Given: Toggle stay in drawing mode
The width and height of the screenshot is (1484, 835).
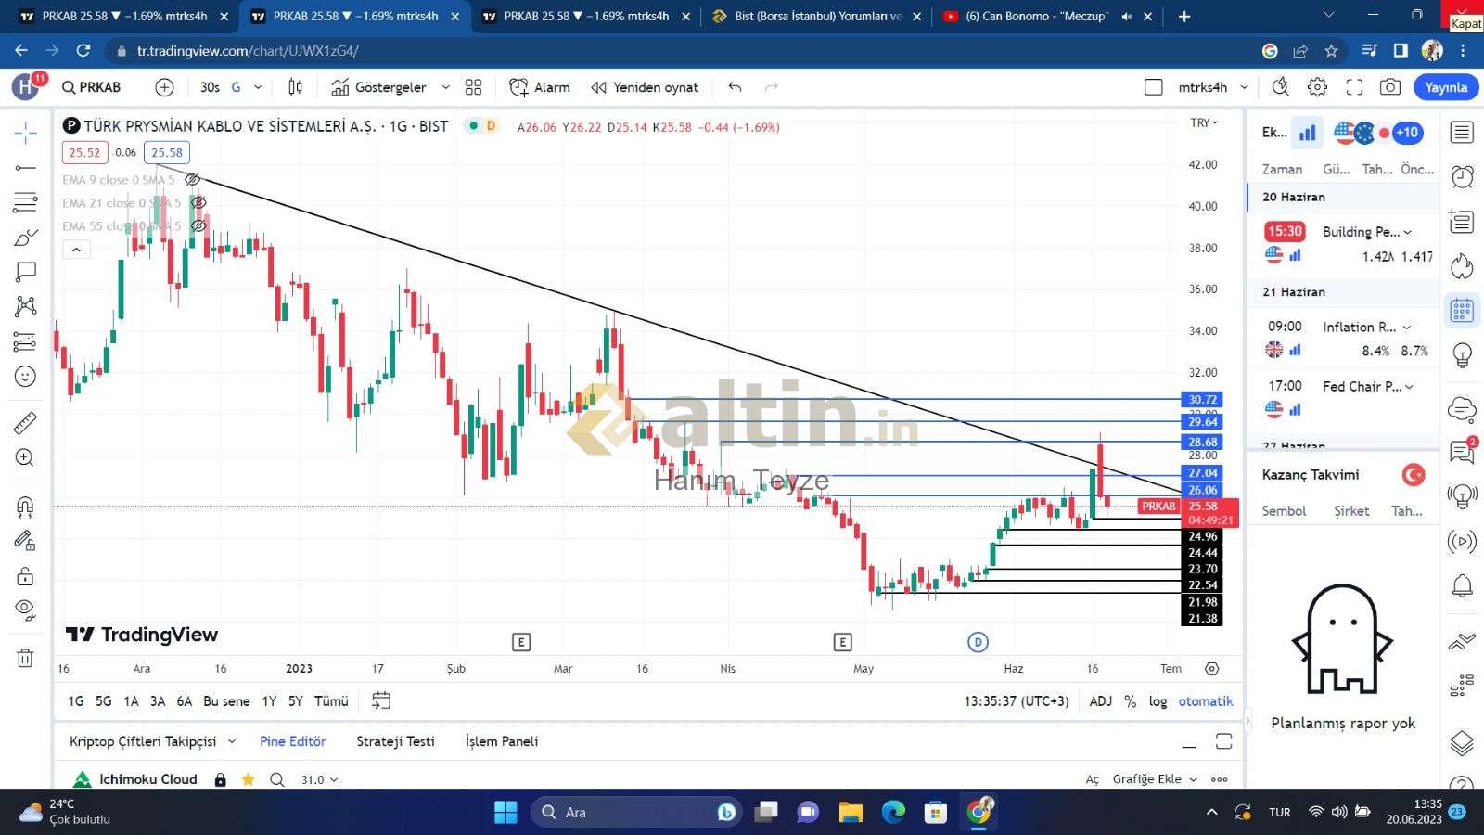Looking at the screenshot, I should coord(26,541).
